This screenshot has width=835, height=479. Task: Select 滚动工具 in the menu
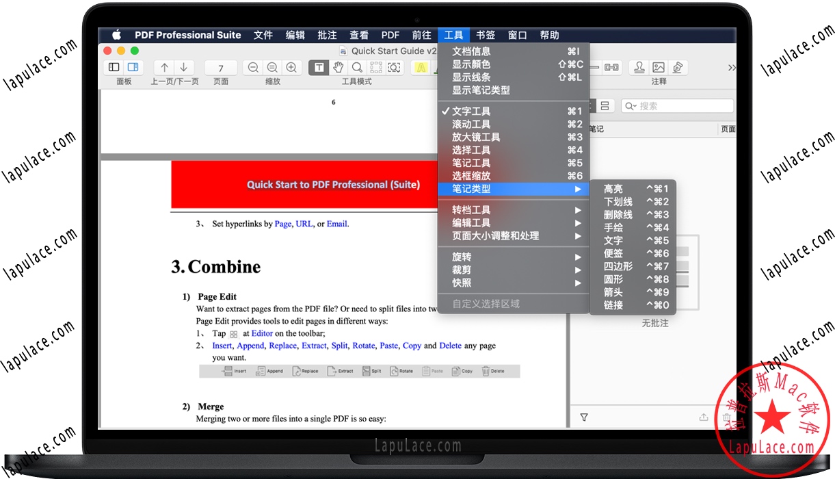point(514,124)
